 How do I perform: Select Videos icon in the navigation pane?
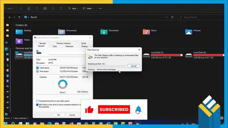7,81
